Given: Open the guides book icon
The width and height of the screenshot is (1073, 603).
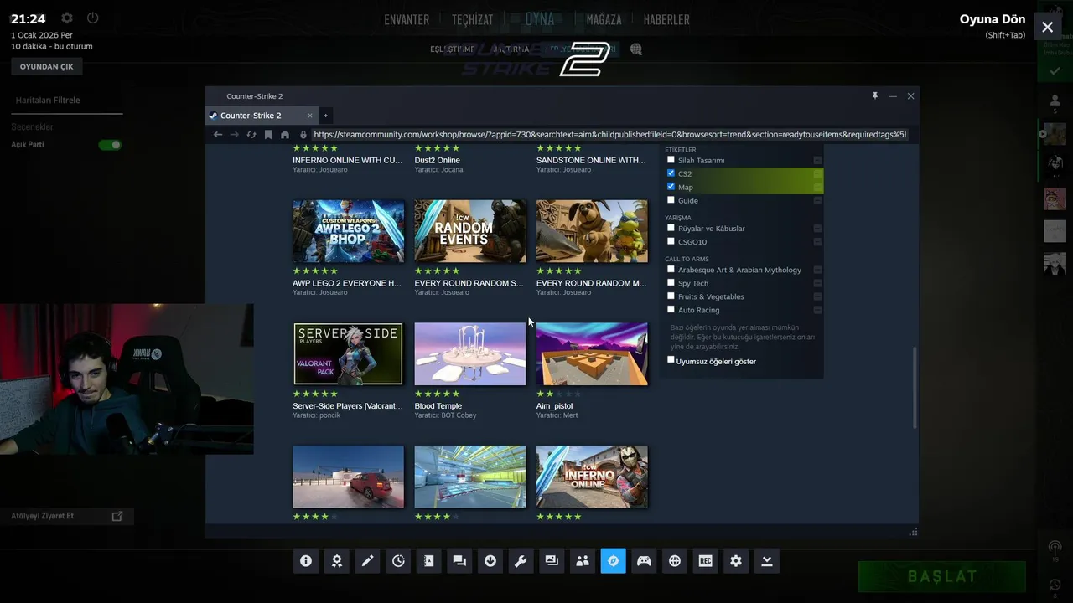Looking at the screenshot, I should pyautogui.click(x=428, y=561).
